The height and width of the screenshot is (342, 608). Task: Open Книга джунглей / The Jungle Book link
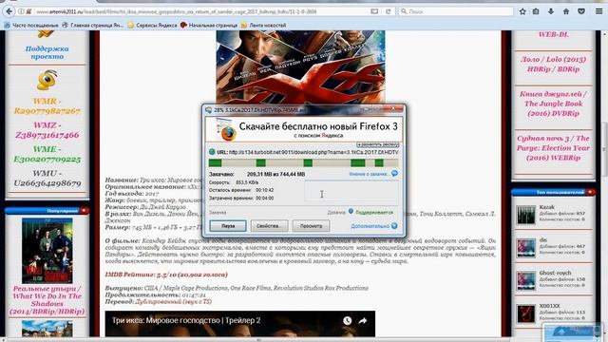click(x=553, y=104)
